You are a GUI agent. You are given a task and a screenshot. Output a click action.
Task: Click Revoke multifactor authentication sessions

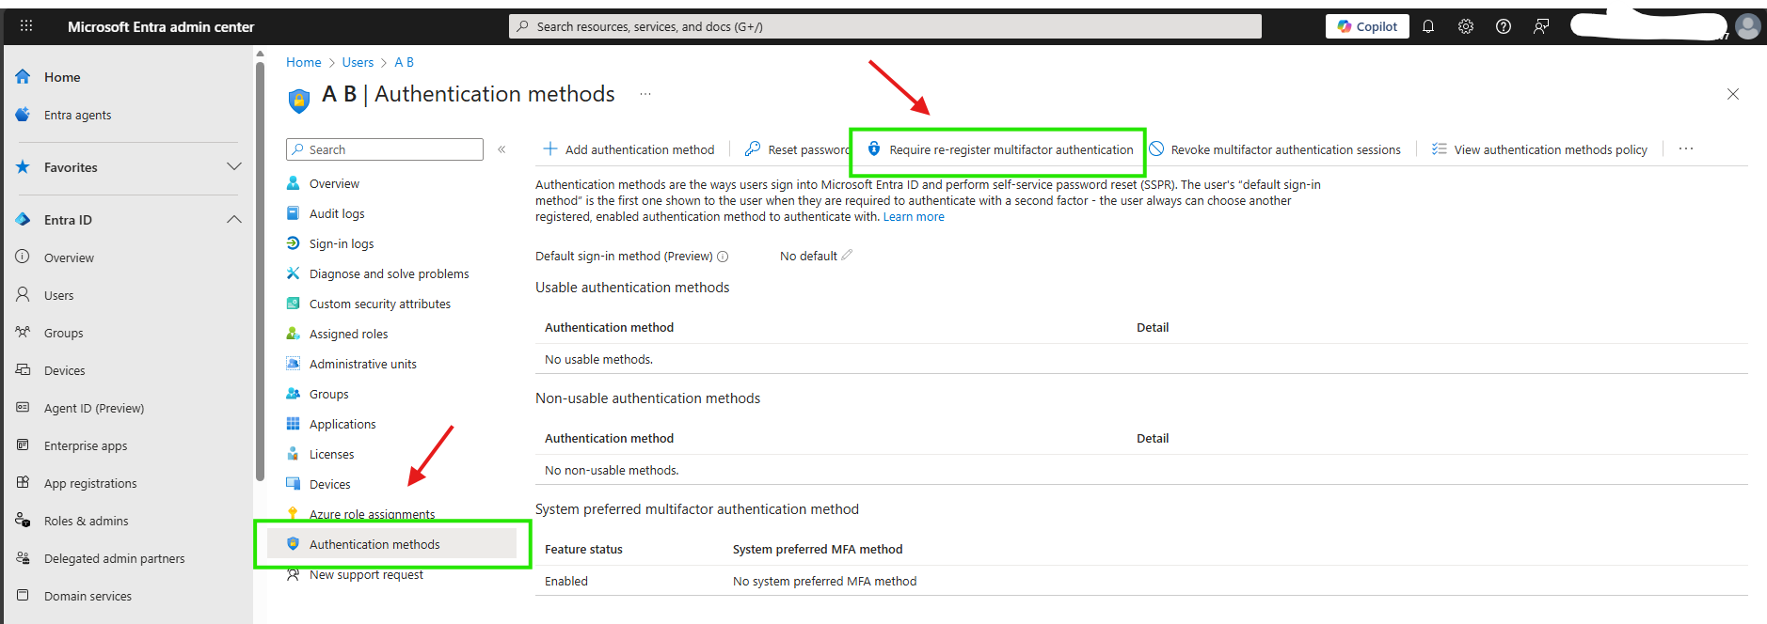click(x=1275, y=149)
